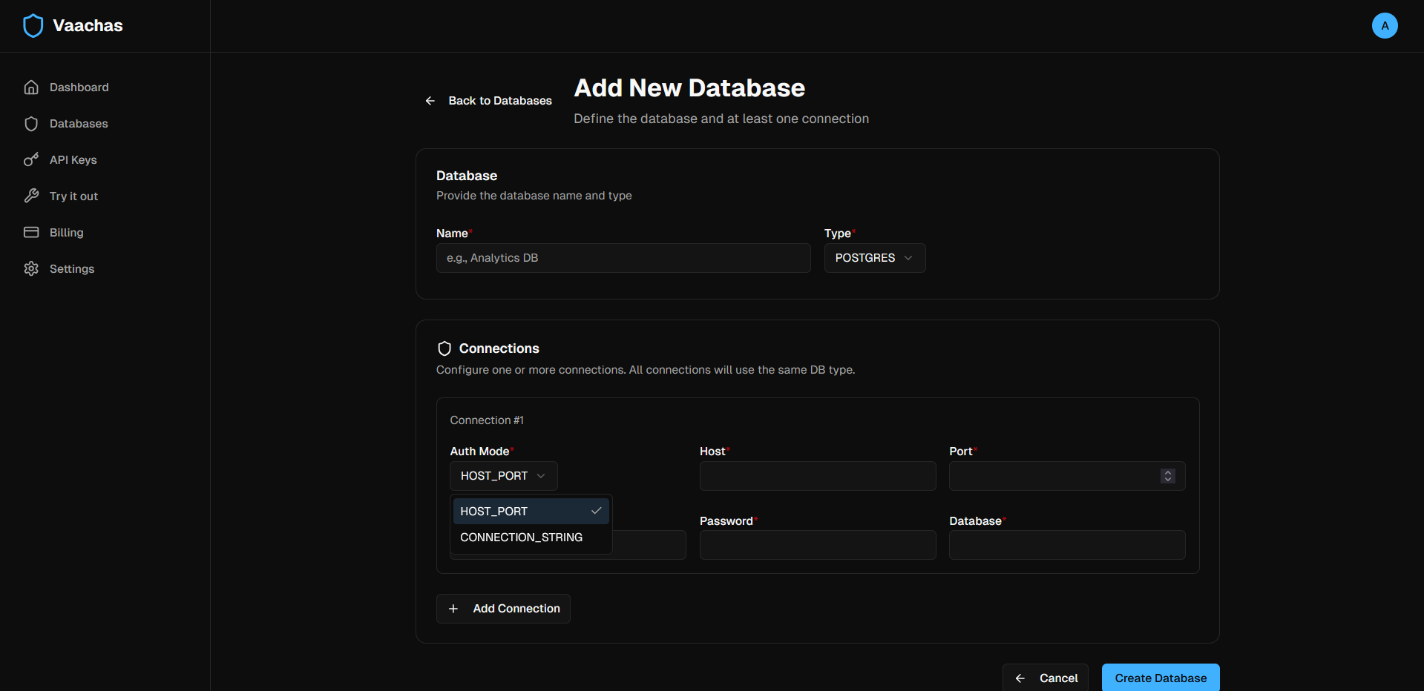Select CONNECTION_STRING from the auth mode list
Screen dimensions: 1424x691
521,537
